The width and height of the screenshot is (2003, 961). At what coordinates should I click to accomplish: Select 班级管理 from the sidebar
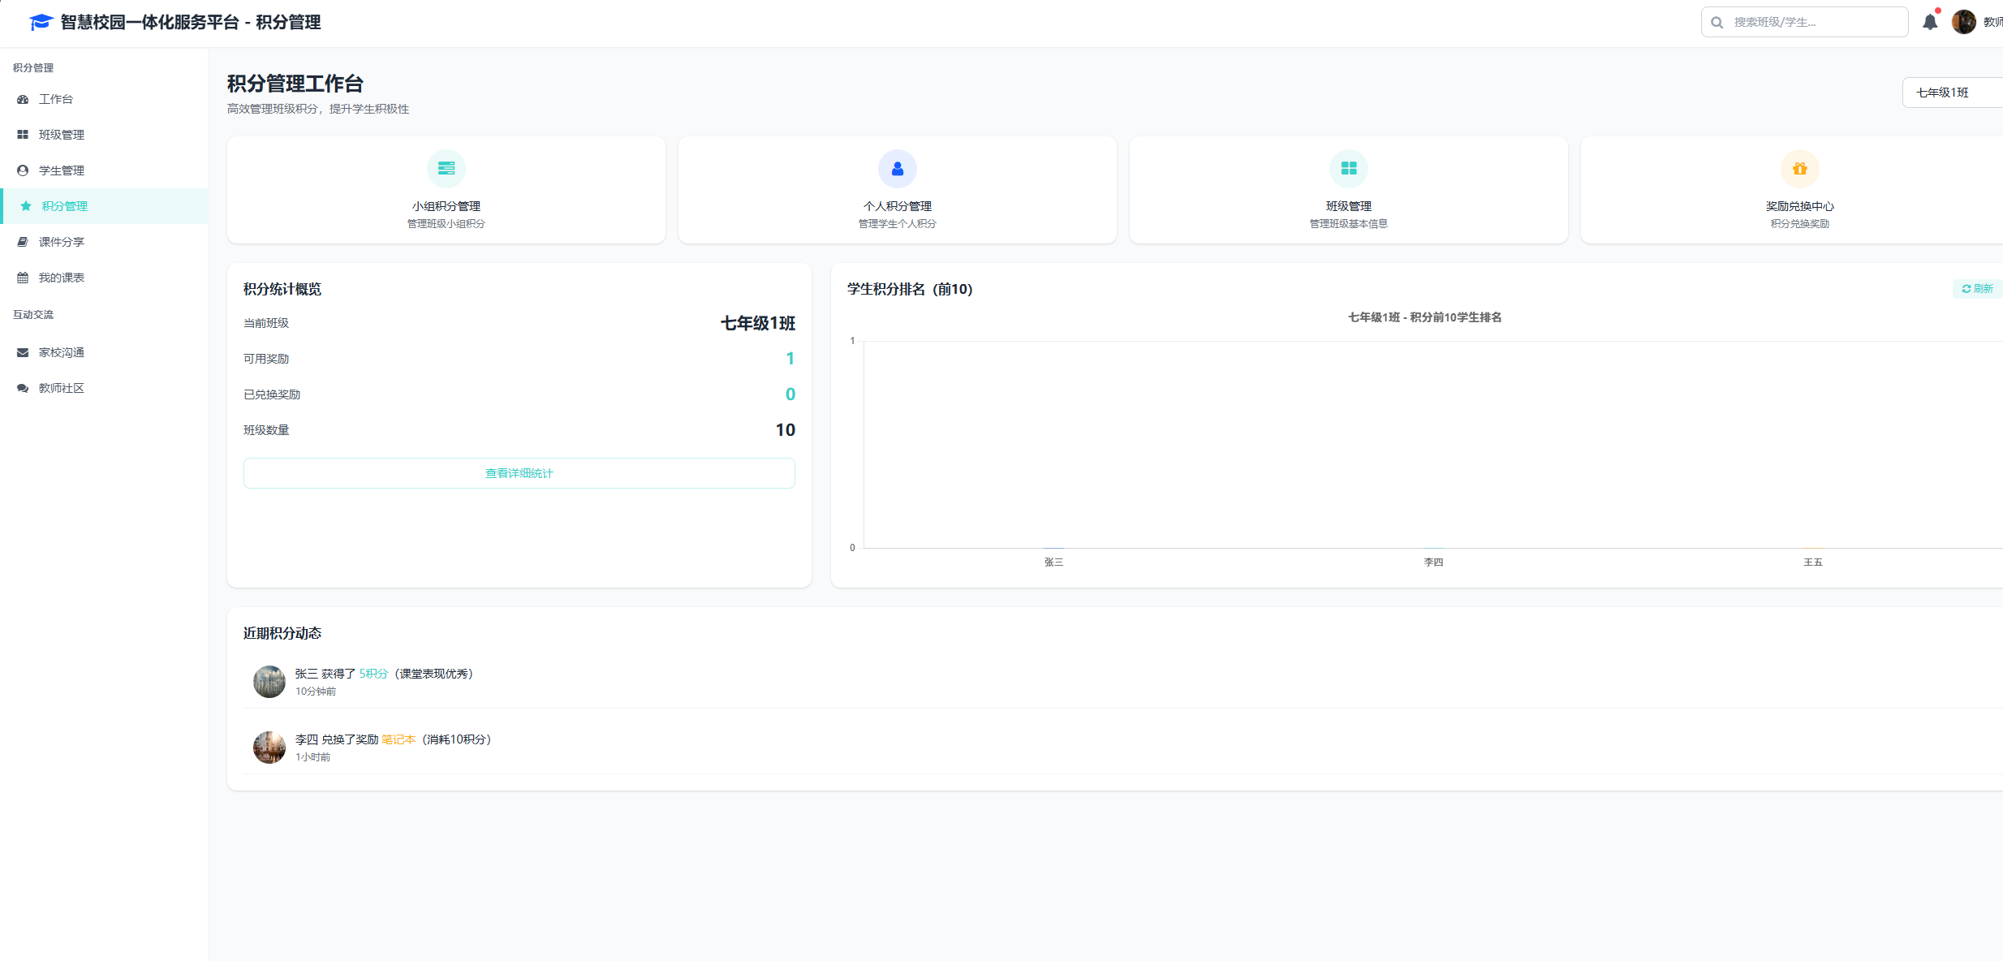tap(62, 135)
